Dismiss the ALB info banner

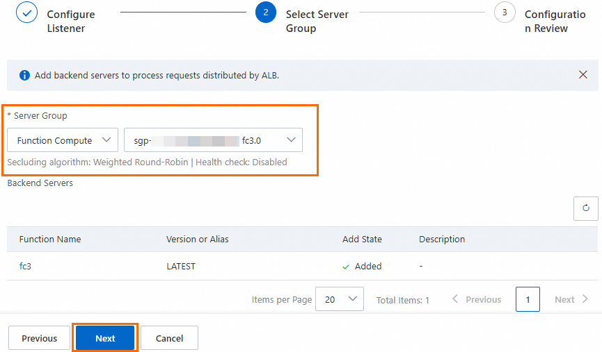coord(583,75)
